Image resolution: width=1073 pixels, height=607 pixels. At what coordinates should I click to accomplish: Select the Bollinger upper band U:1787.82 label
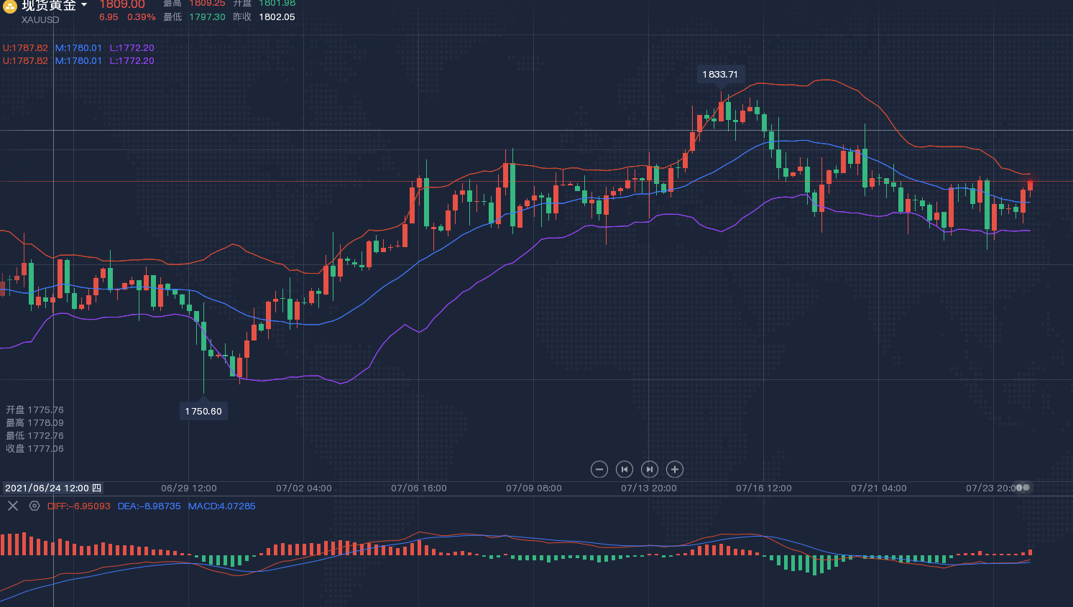25,48
